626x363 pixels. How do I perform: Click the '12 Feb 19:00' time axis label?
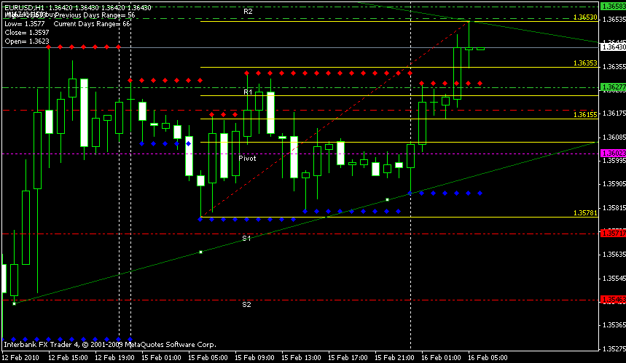114,358
